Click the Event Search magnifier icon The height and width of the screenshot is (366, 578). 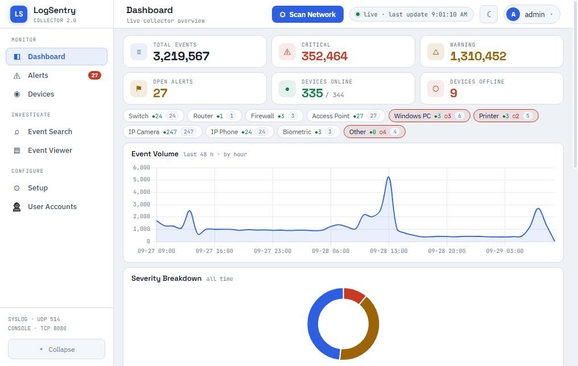tap(17, 132)
